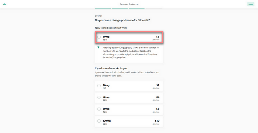Click the $10 per dose price
The image size is (258, 133).
point(157,121)
